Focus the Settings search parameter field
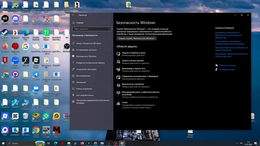This screenshot has width=260, height=146. [x=91, y=29]
